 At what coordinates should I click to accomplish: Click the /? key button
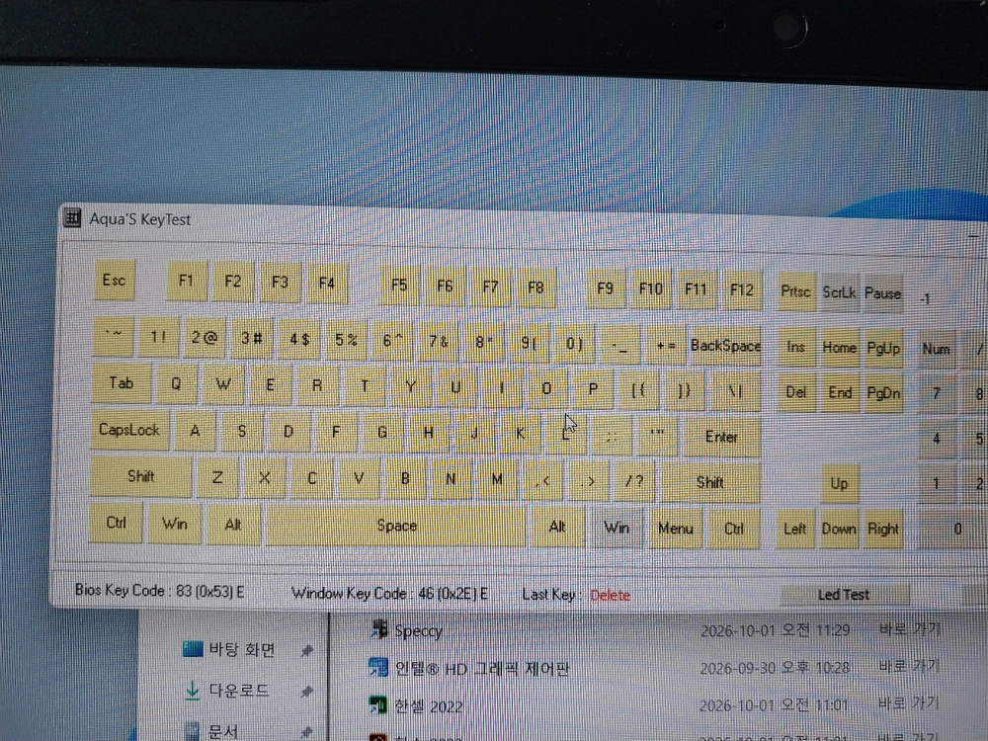634,482
